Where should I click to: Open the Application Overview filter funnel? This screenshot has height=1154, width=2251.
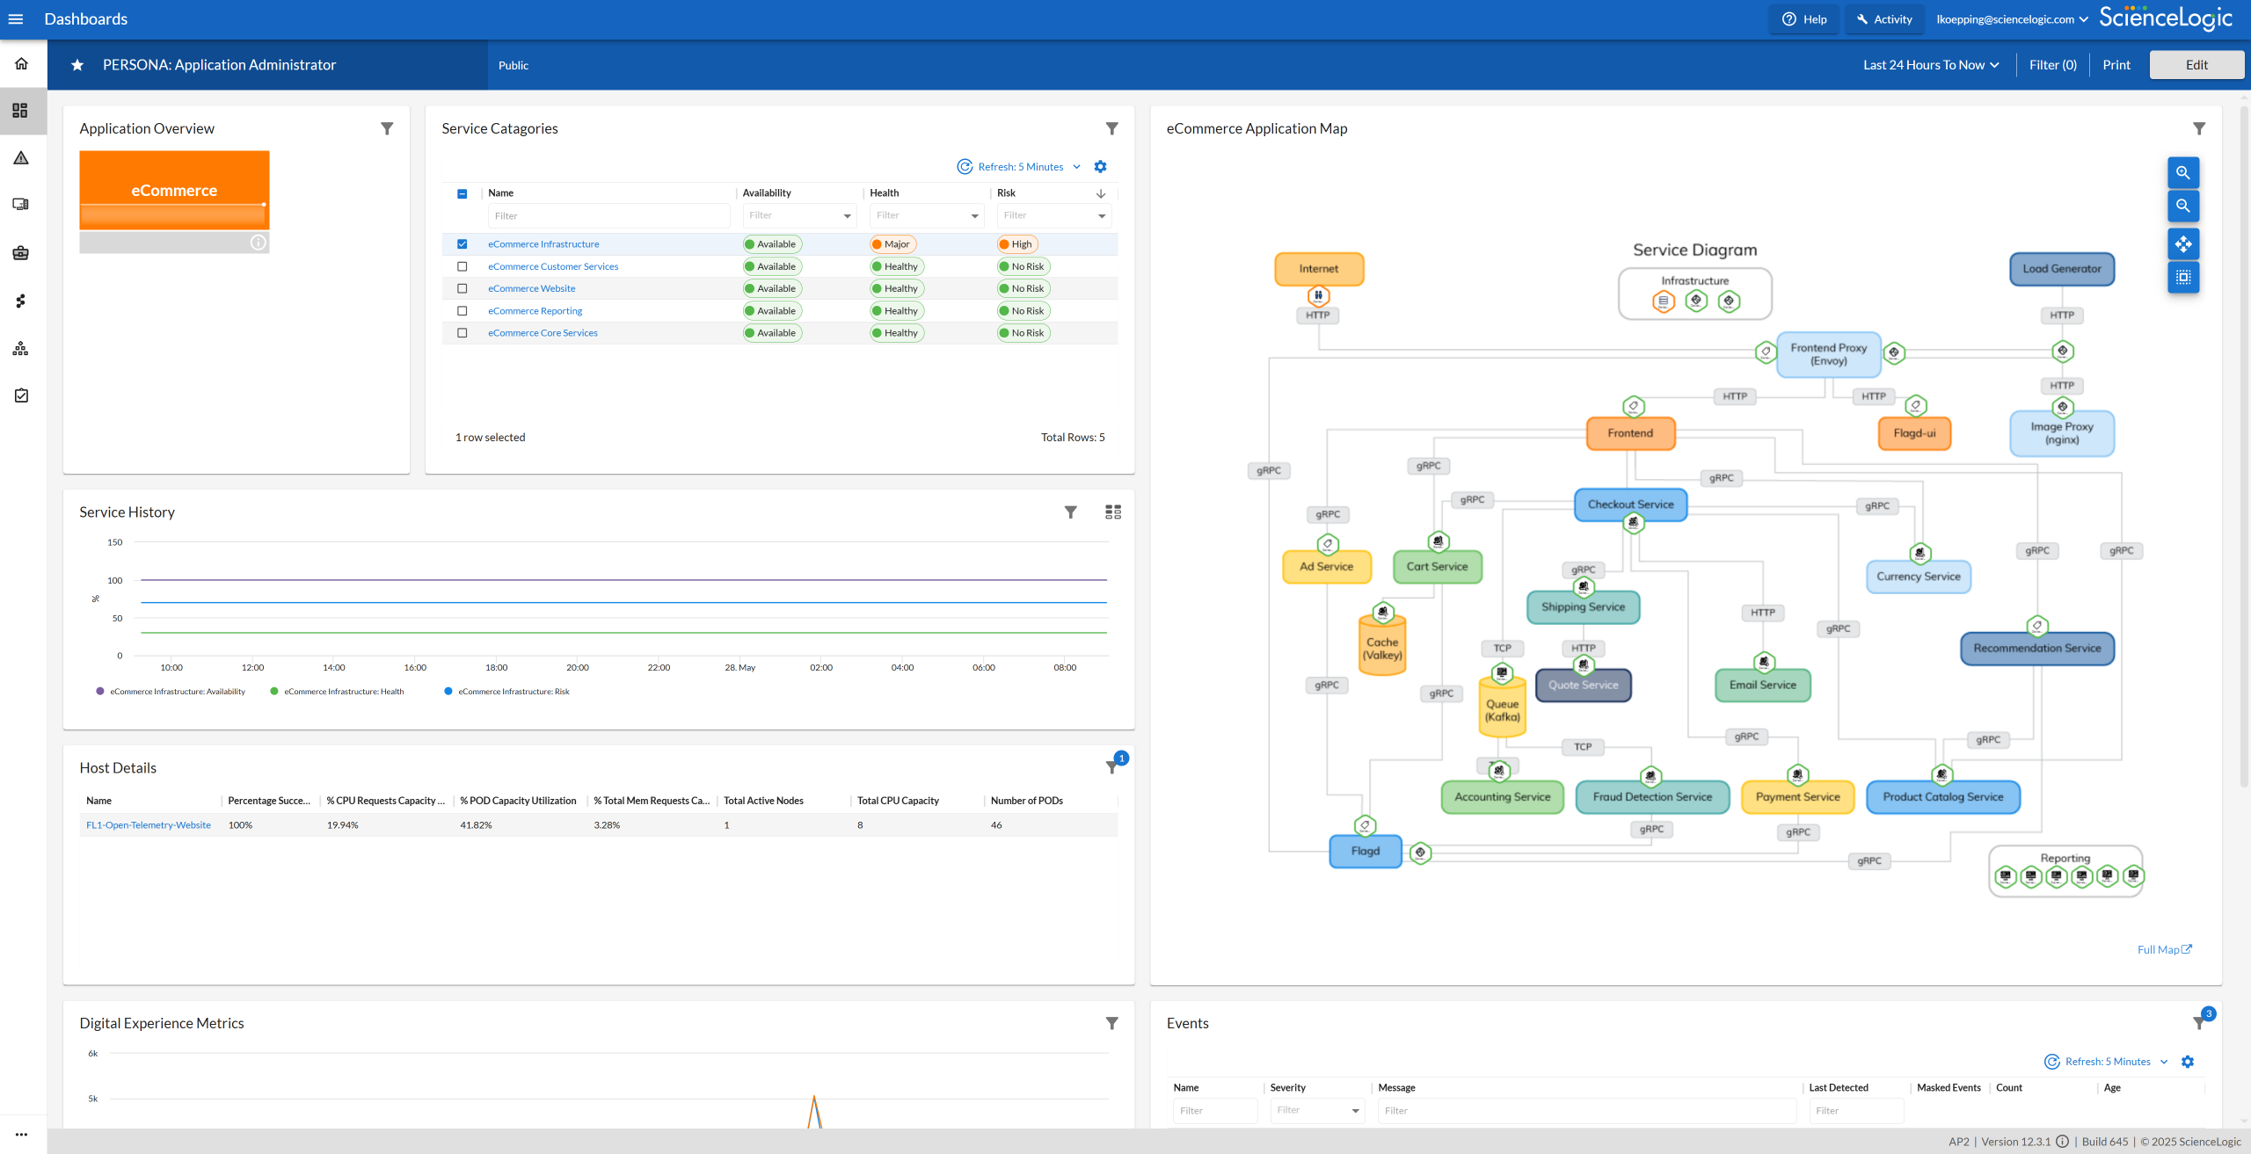pyautogui.click(x=387, y=129)
